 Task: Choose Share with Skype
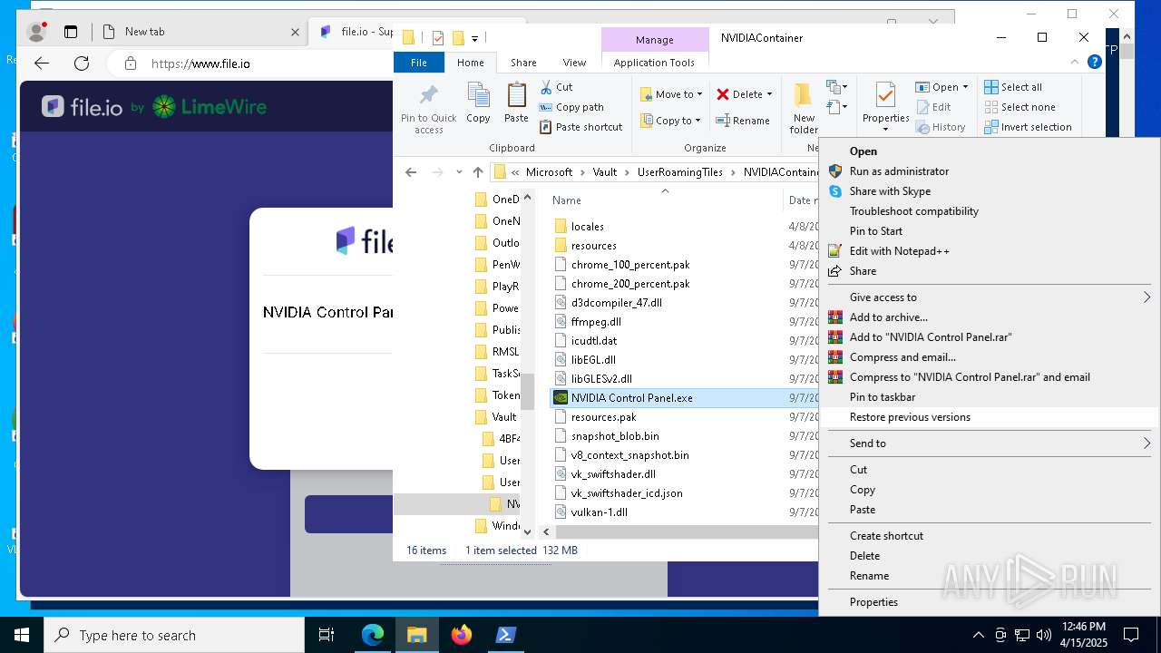890,191
